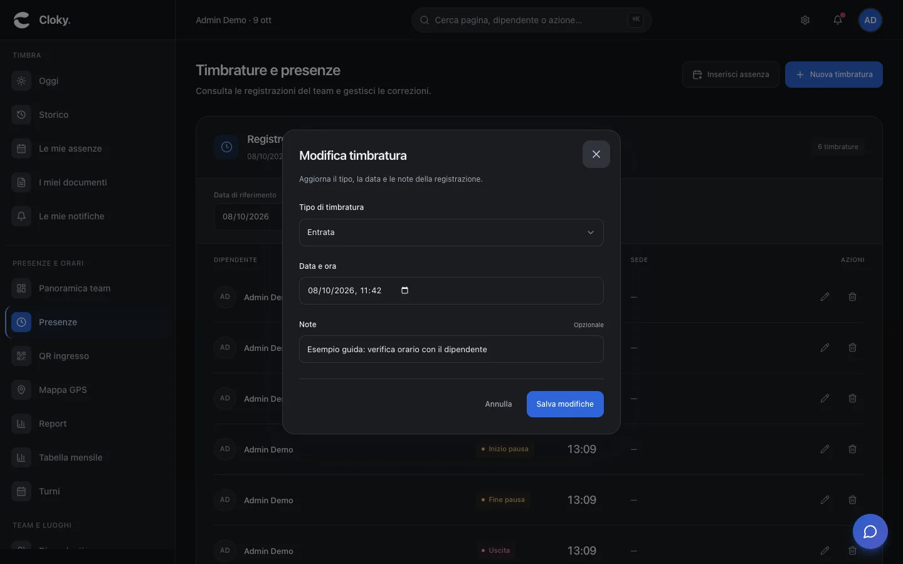Delete the Fine pausa record with the trash
This screenshot has width=903, height=564.
(852, 499)
